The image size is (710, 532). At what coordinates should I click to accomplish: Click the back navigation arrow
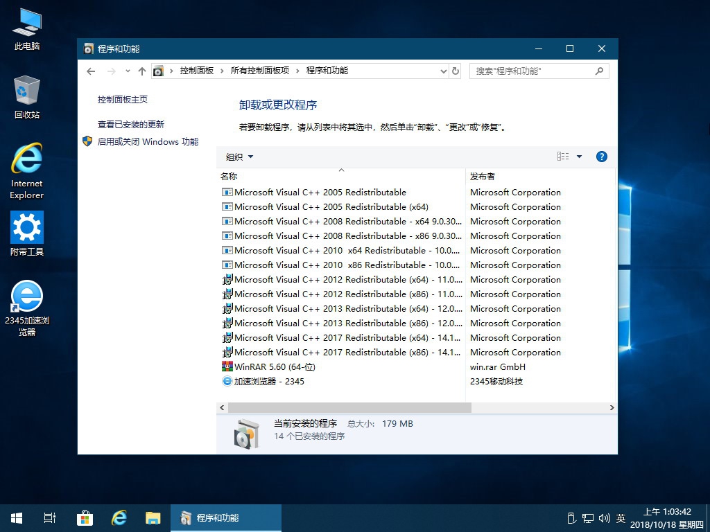point(91,71)
